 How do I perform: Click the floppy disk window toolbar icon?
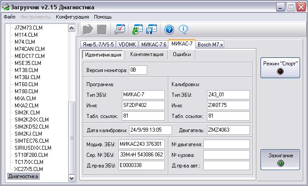152,29
